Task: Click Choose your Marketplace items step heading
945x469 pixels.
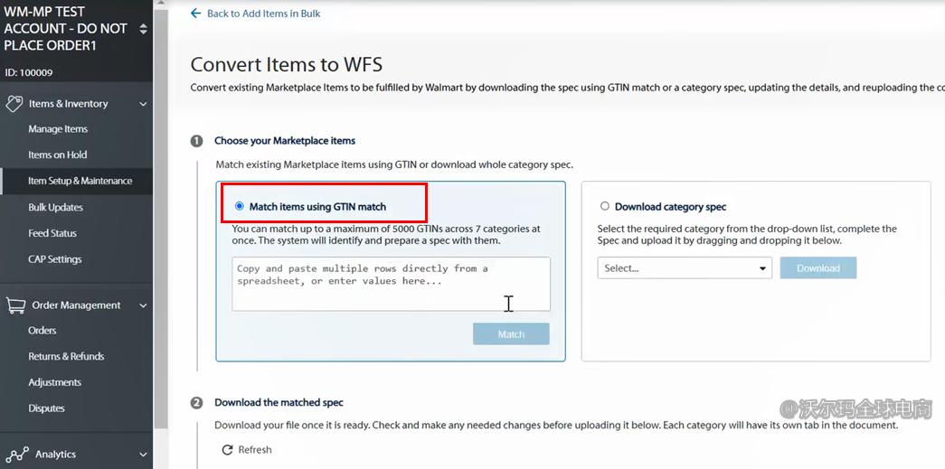Action: coord(285,141)
